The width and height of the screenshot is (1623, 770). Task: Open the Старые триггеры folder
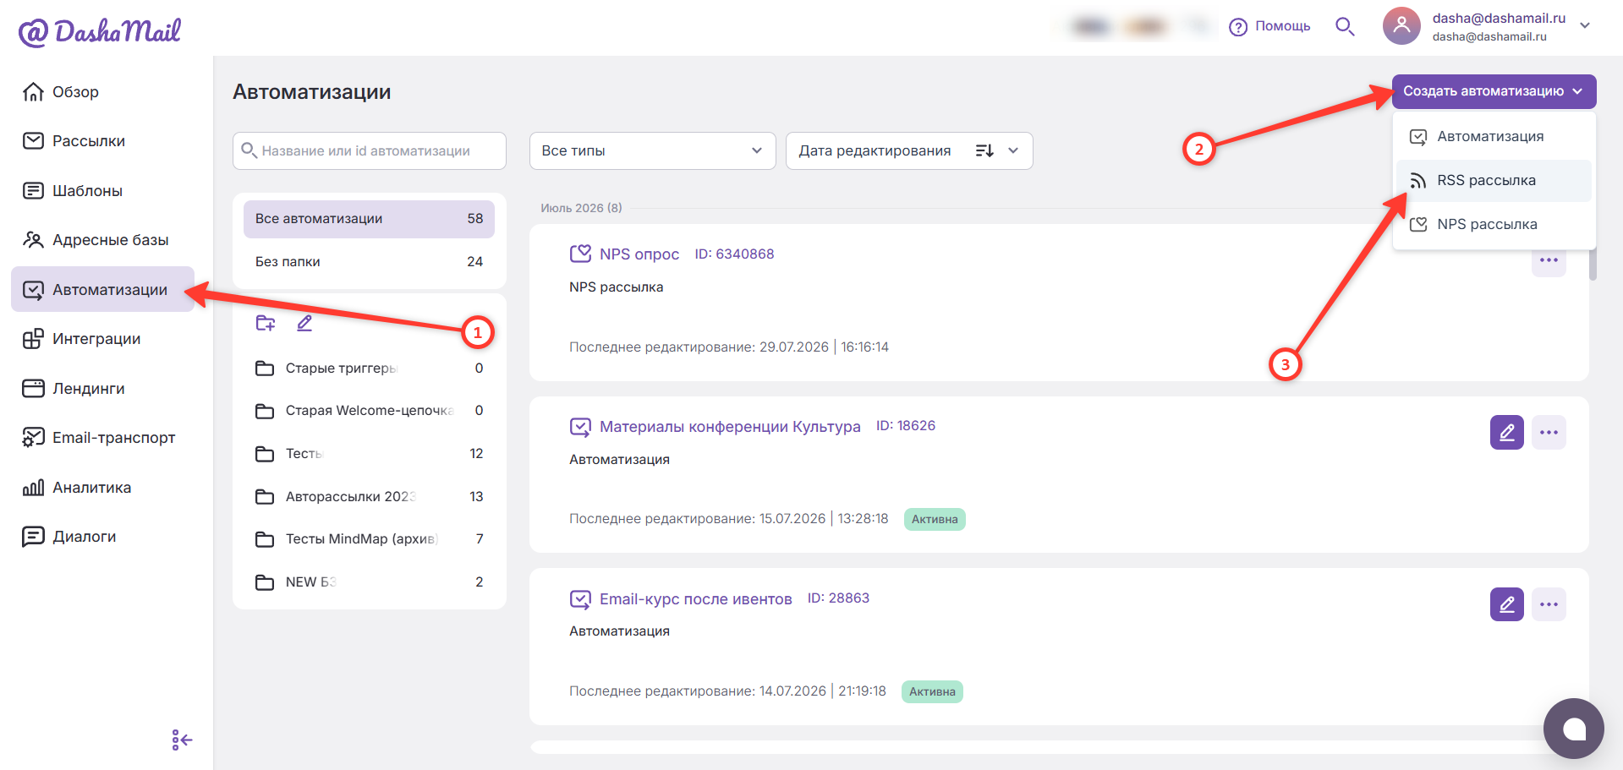369,369
